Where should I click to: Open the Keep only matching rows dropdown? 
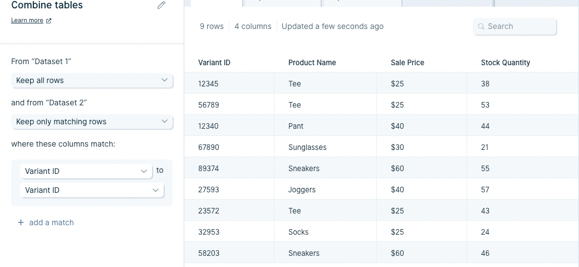point(92,122)
